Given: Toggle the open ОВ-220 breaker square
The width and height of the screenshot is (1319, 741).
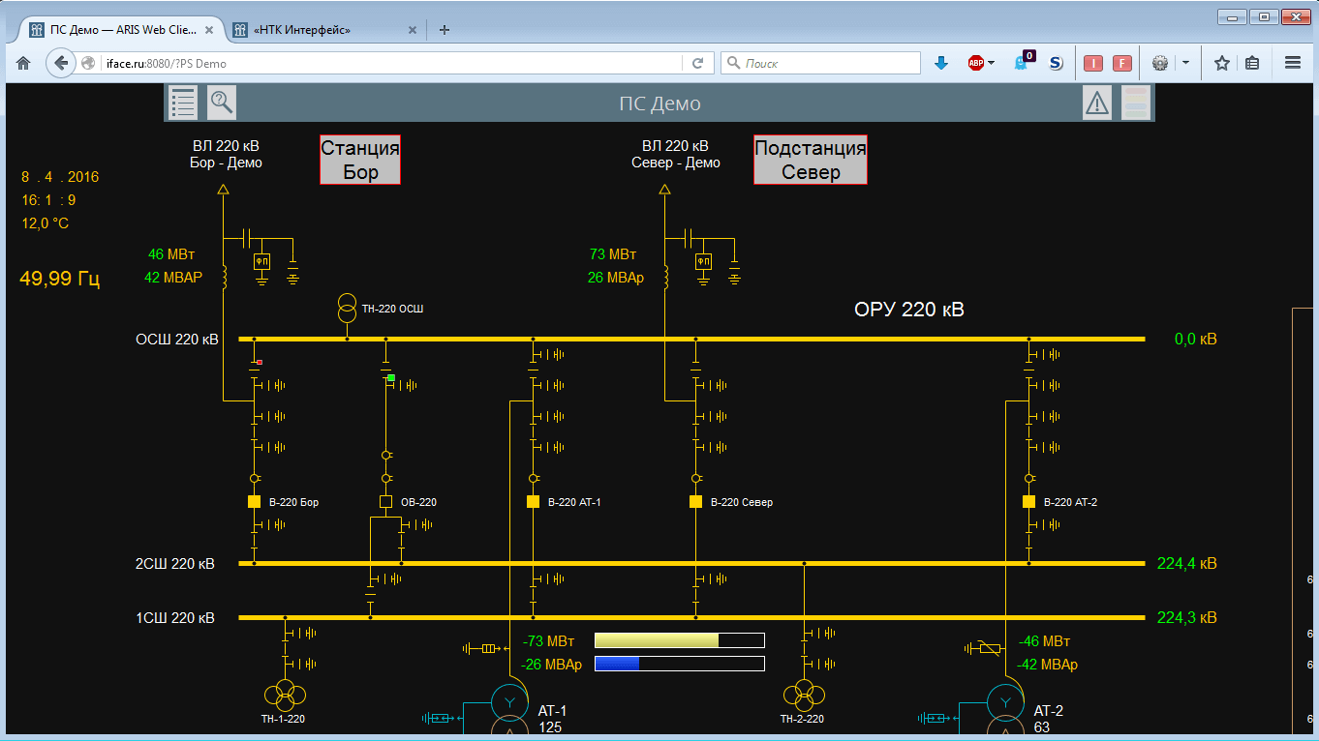Looking at the screenshot, I should [385, 502].
